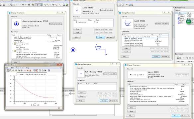Collapse the General properties folder
This screenshot has width=194, height=119.
click(13, 44)
